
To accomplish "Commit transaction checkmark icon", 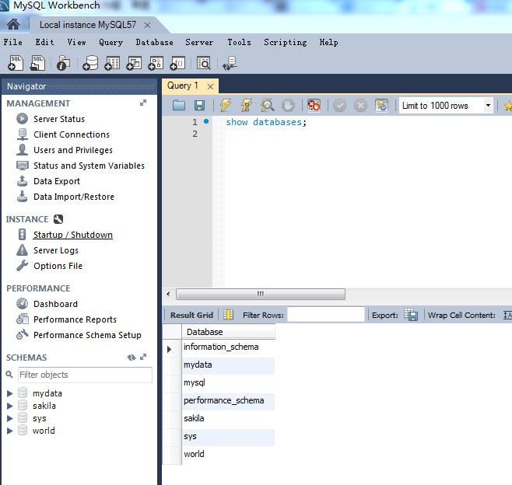I will click(339, 106).
